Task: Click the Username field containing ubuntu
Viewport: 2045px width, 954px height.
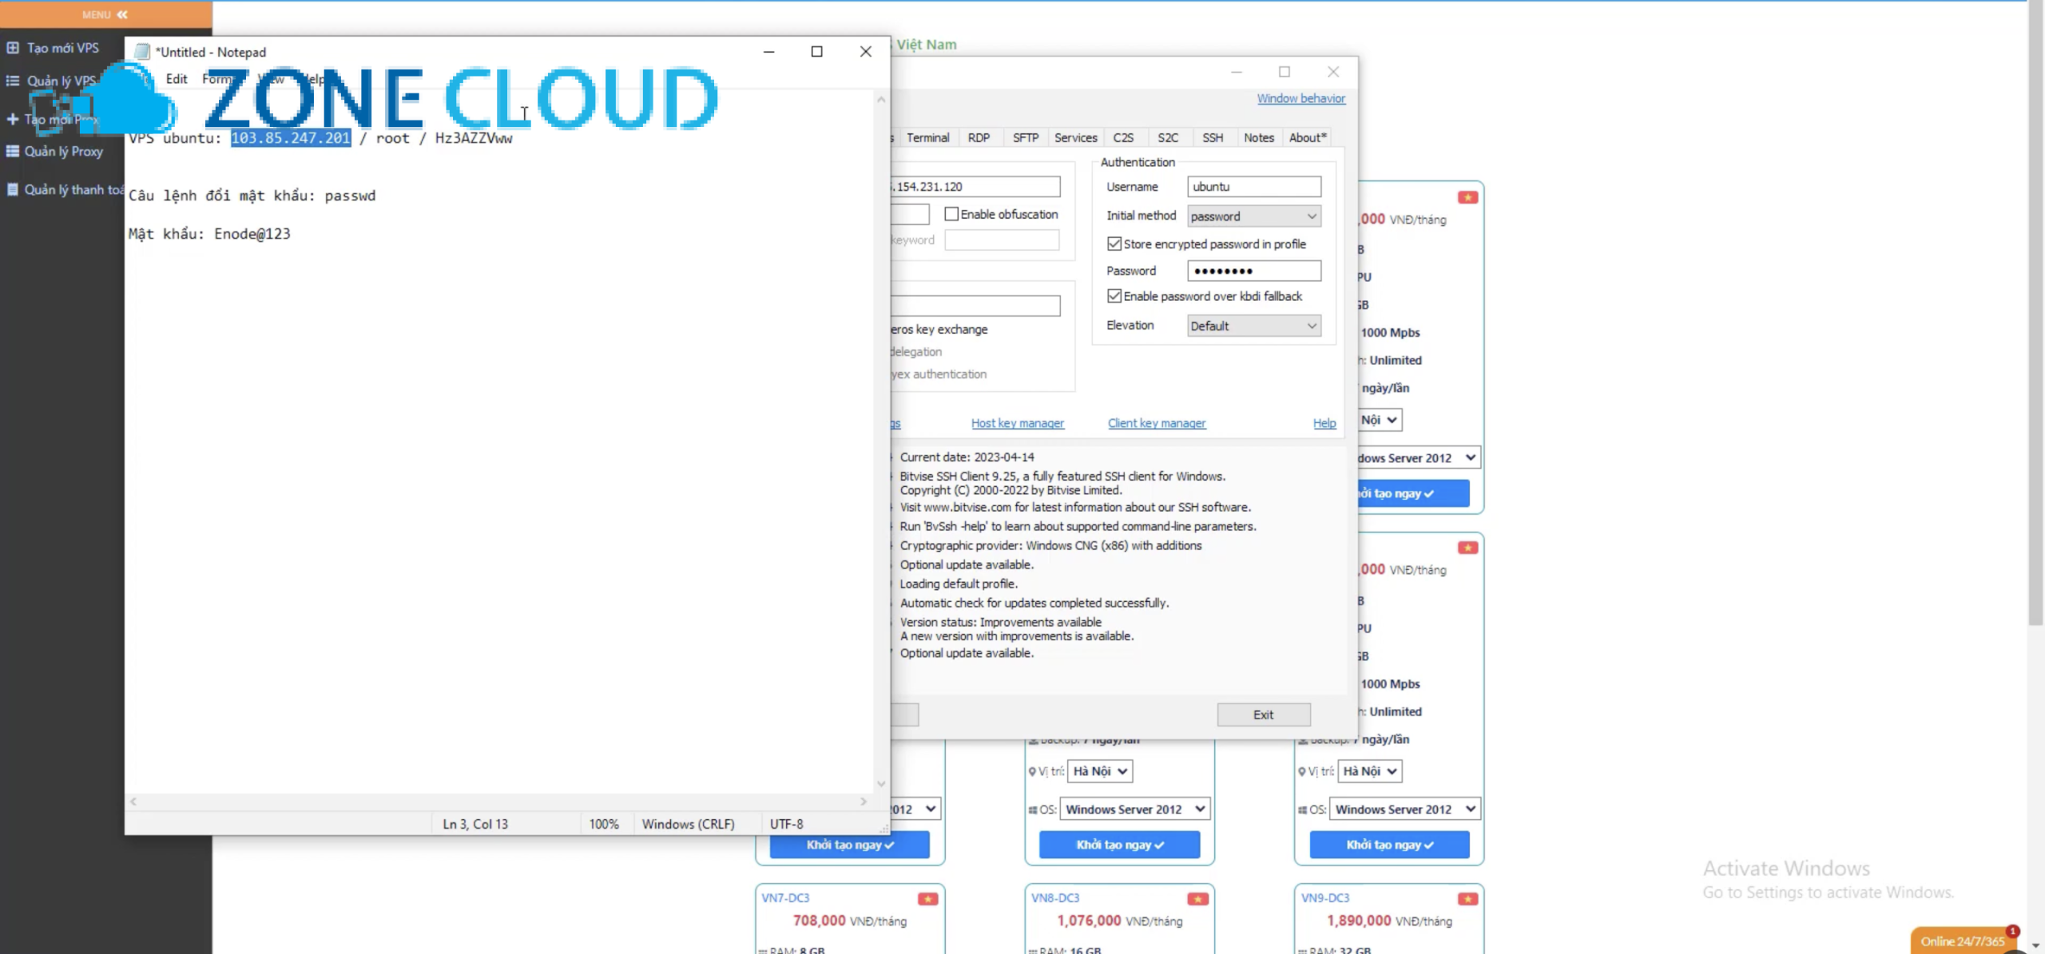Action: coord(1253,187)
